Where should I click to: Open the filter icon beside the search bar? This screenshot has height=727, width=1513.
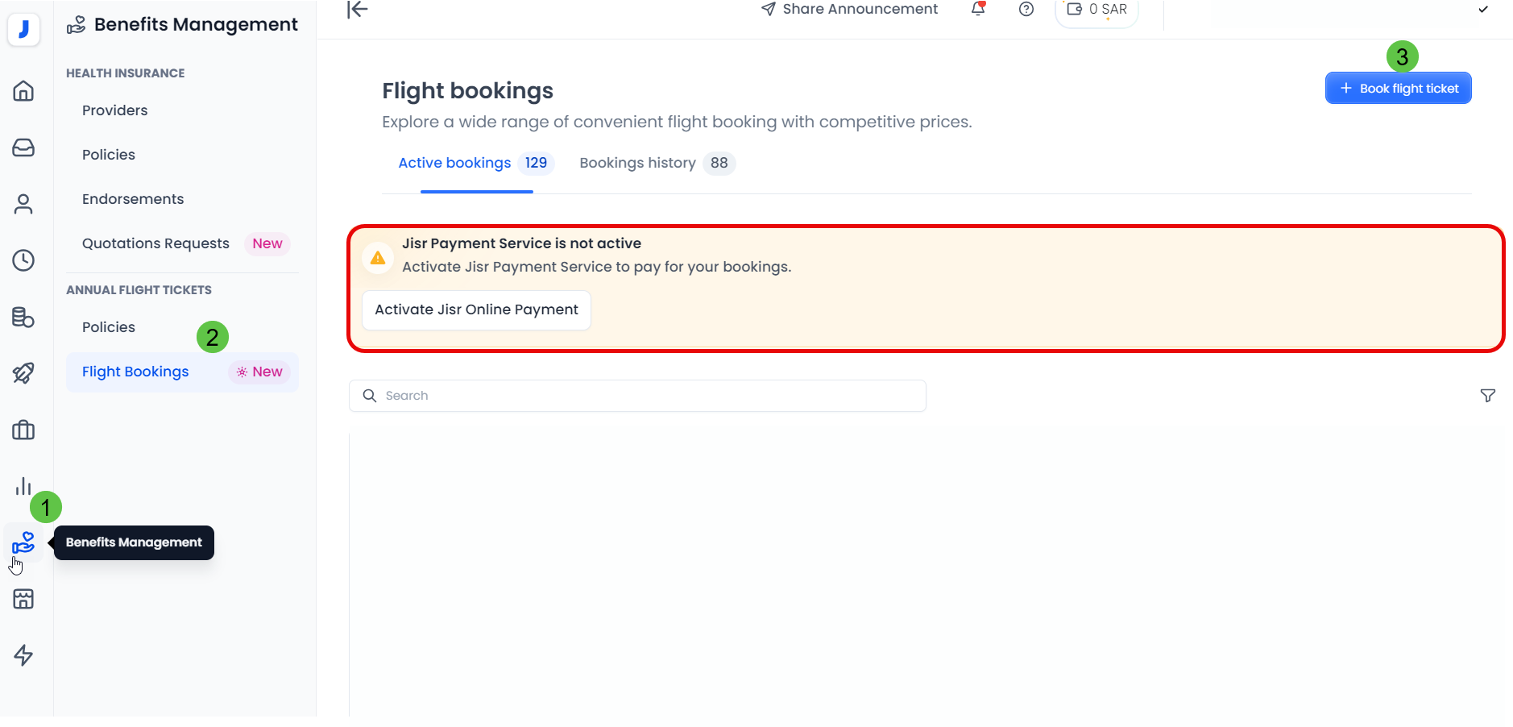pyautogui.click(x=1487, y=396)
